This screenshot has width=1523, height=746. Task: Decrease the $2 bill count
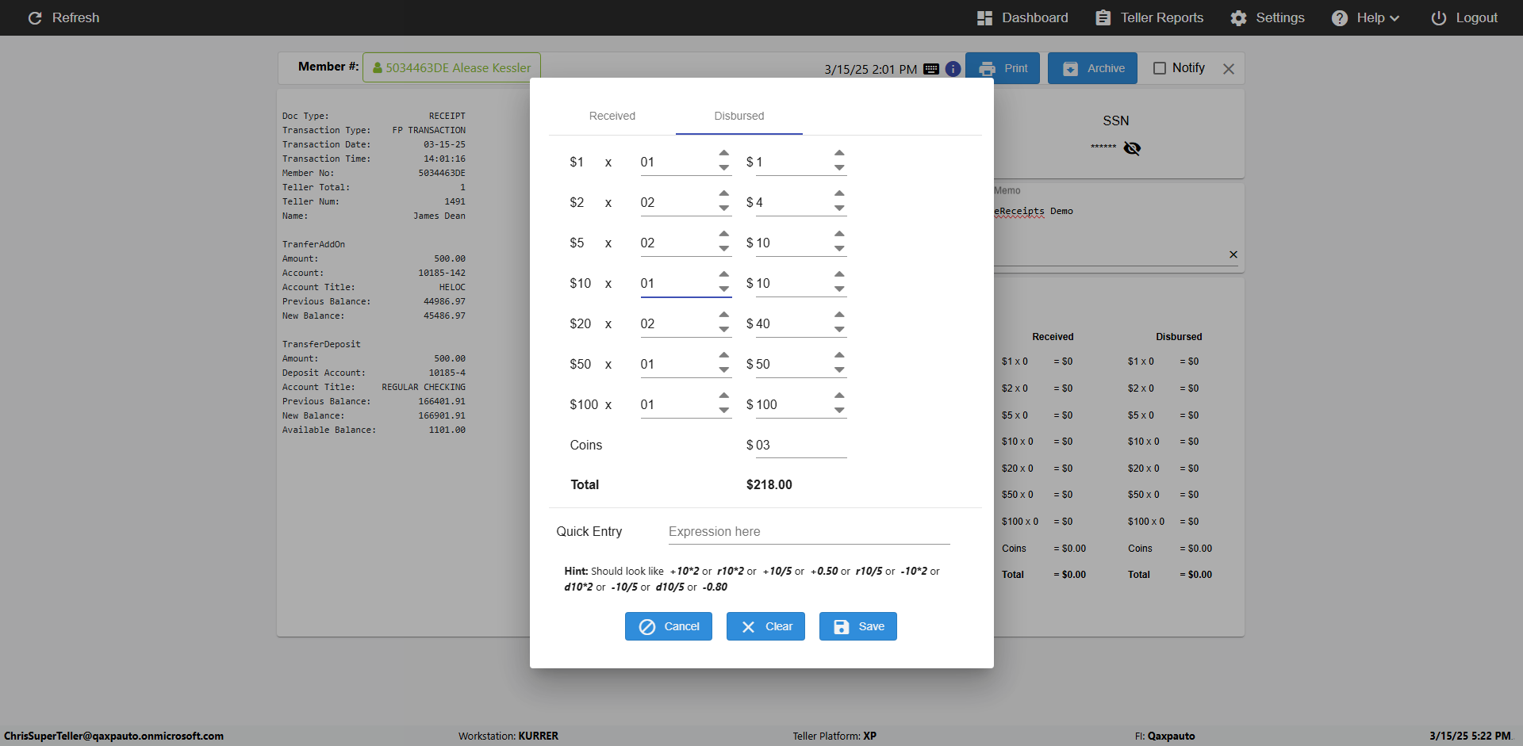pos(724,208)
